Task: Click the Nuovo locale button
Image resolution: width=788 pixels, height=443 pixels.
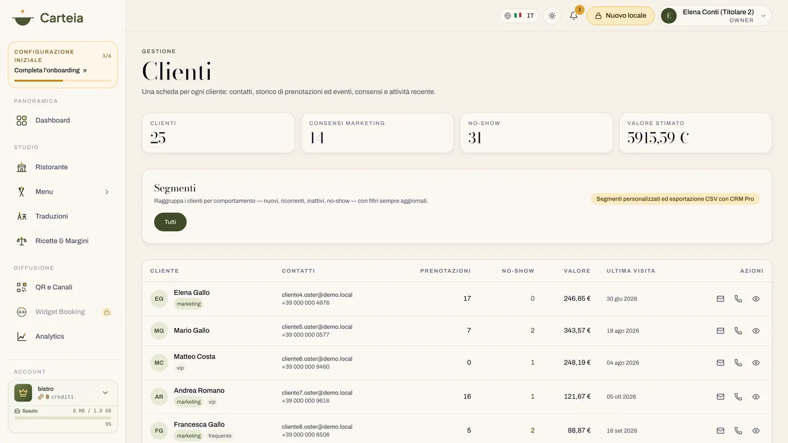Action: click(621, 16)
